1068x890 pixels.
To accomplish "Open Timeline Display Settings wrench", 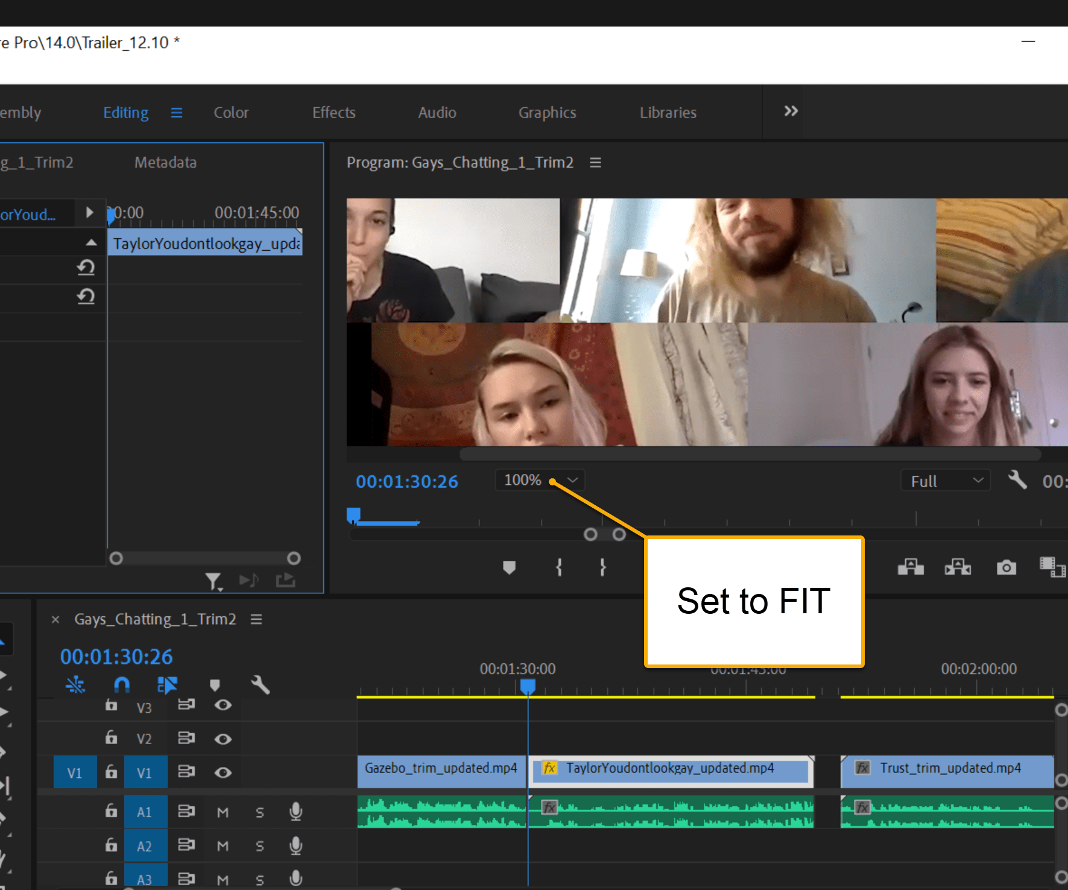I will [261, 684].
